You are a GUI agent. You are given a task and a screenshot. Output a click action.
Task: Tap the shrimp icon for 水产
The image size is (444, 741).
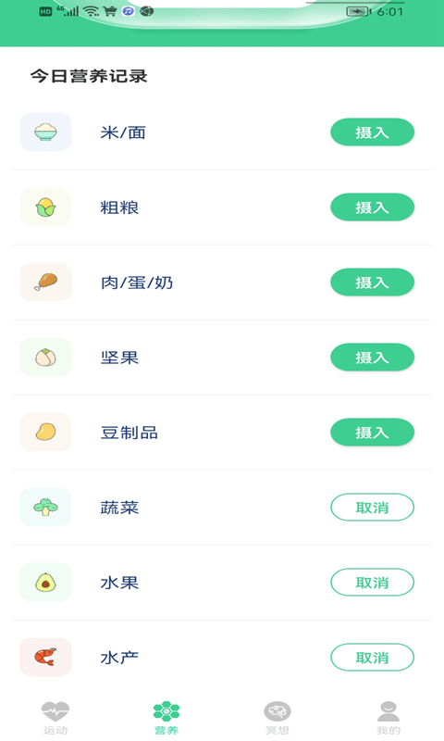(45, 658)
